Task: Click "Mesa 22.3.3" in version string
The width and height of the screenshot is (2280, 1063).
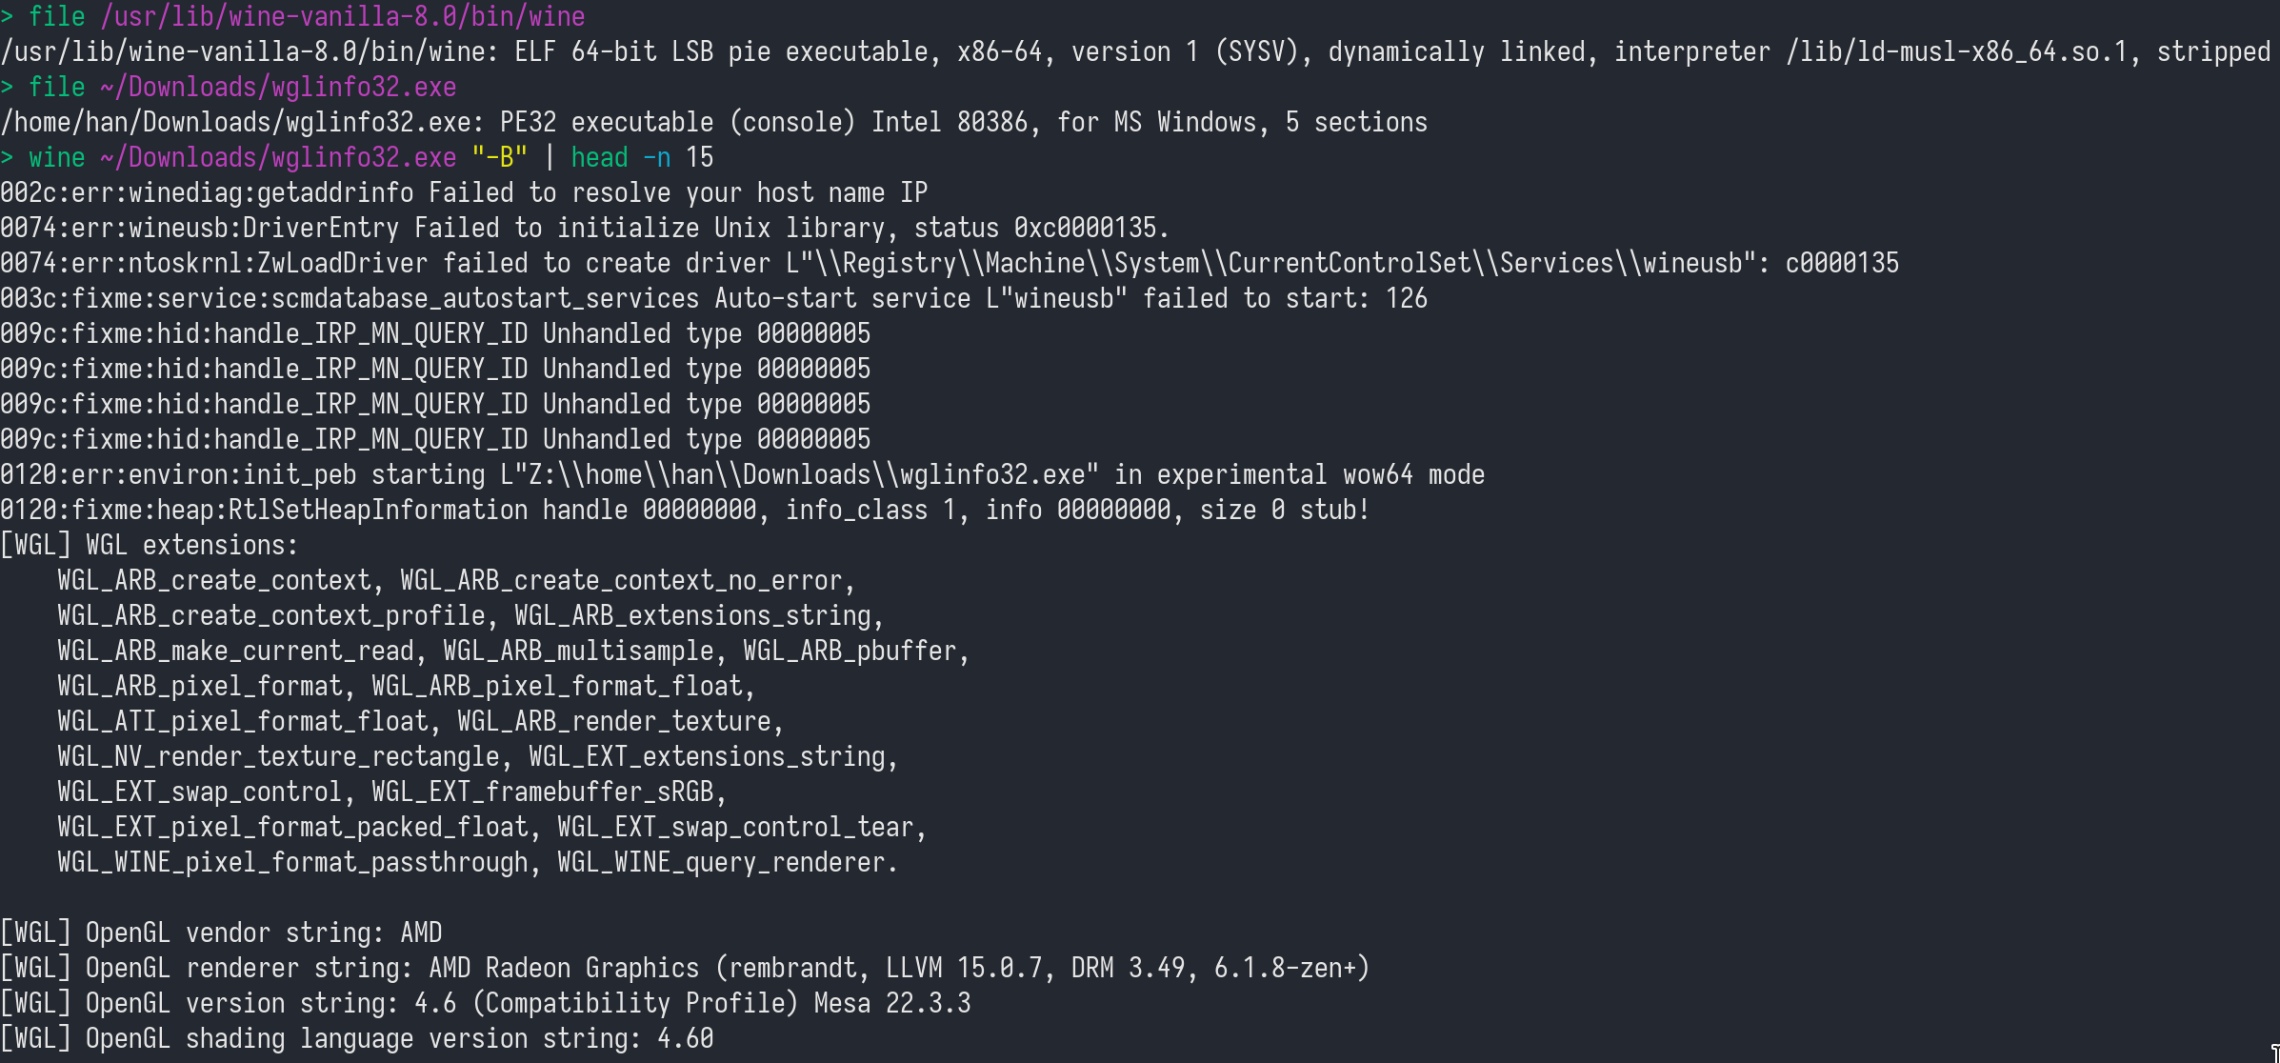Action: coord(892,1004)
